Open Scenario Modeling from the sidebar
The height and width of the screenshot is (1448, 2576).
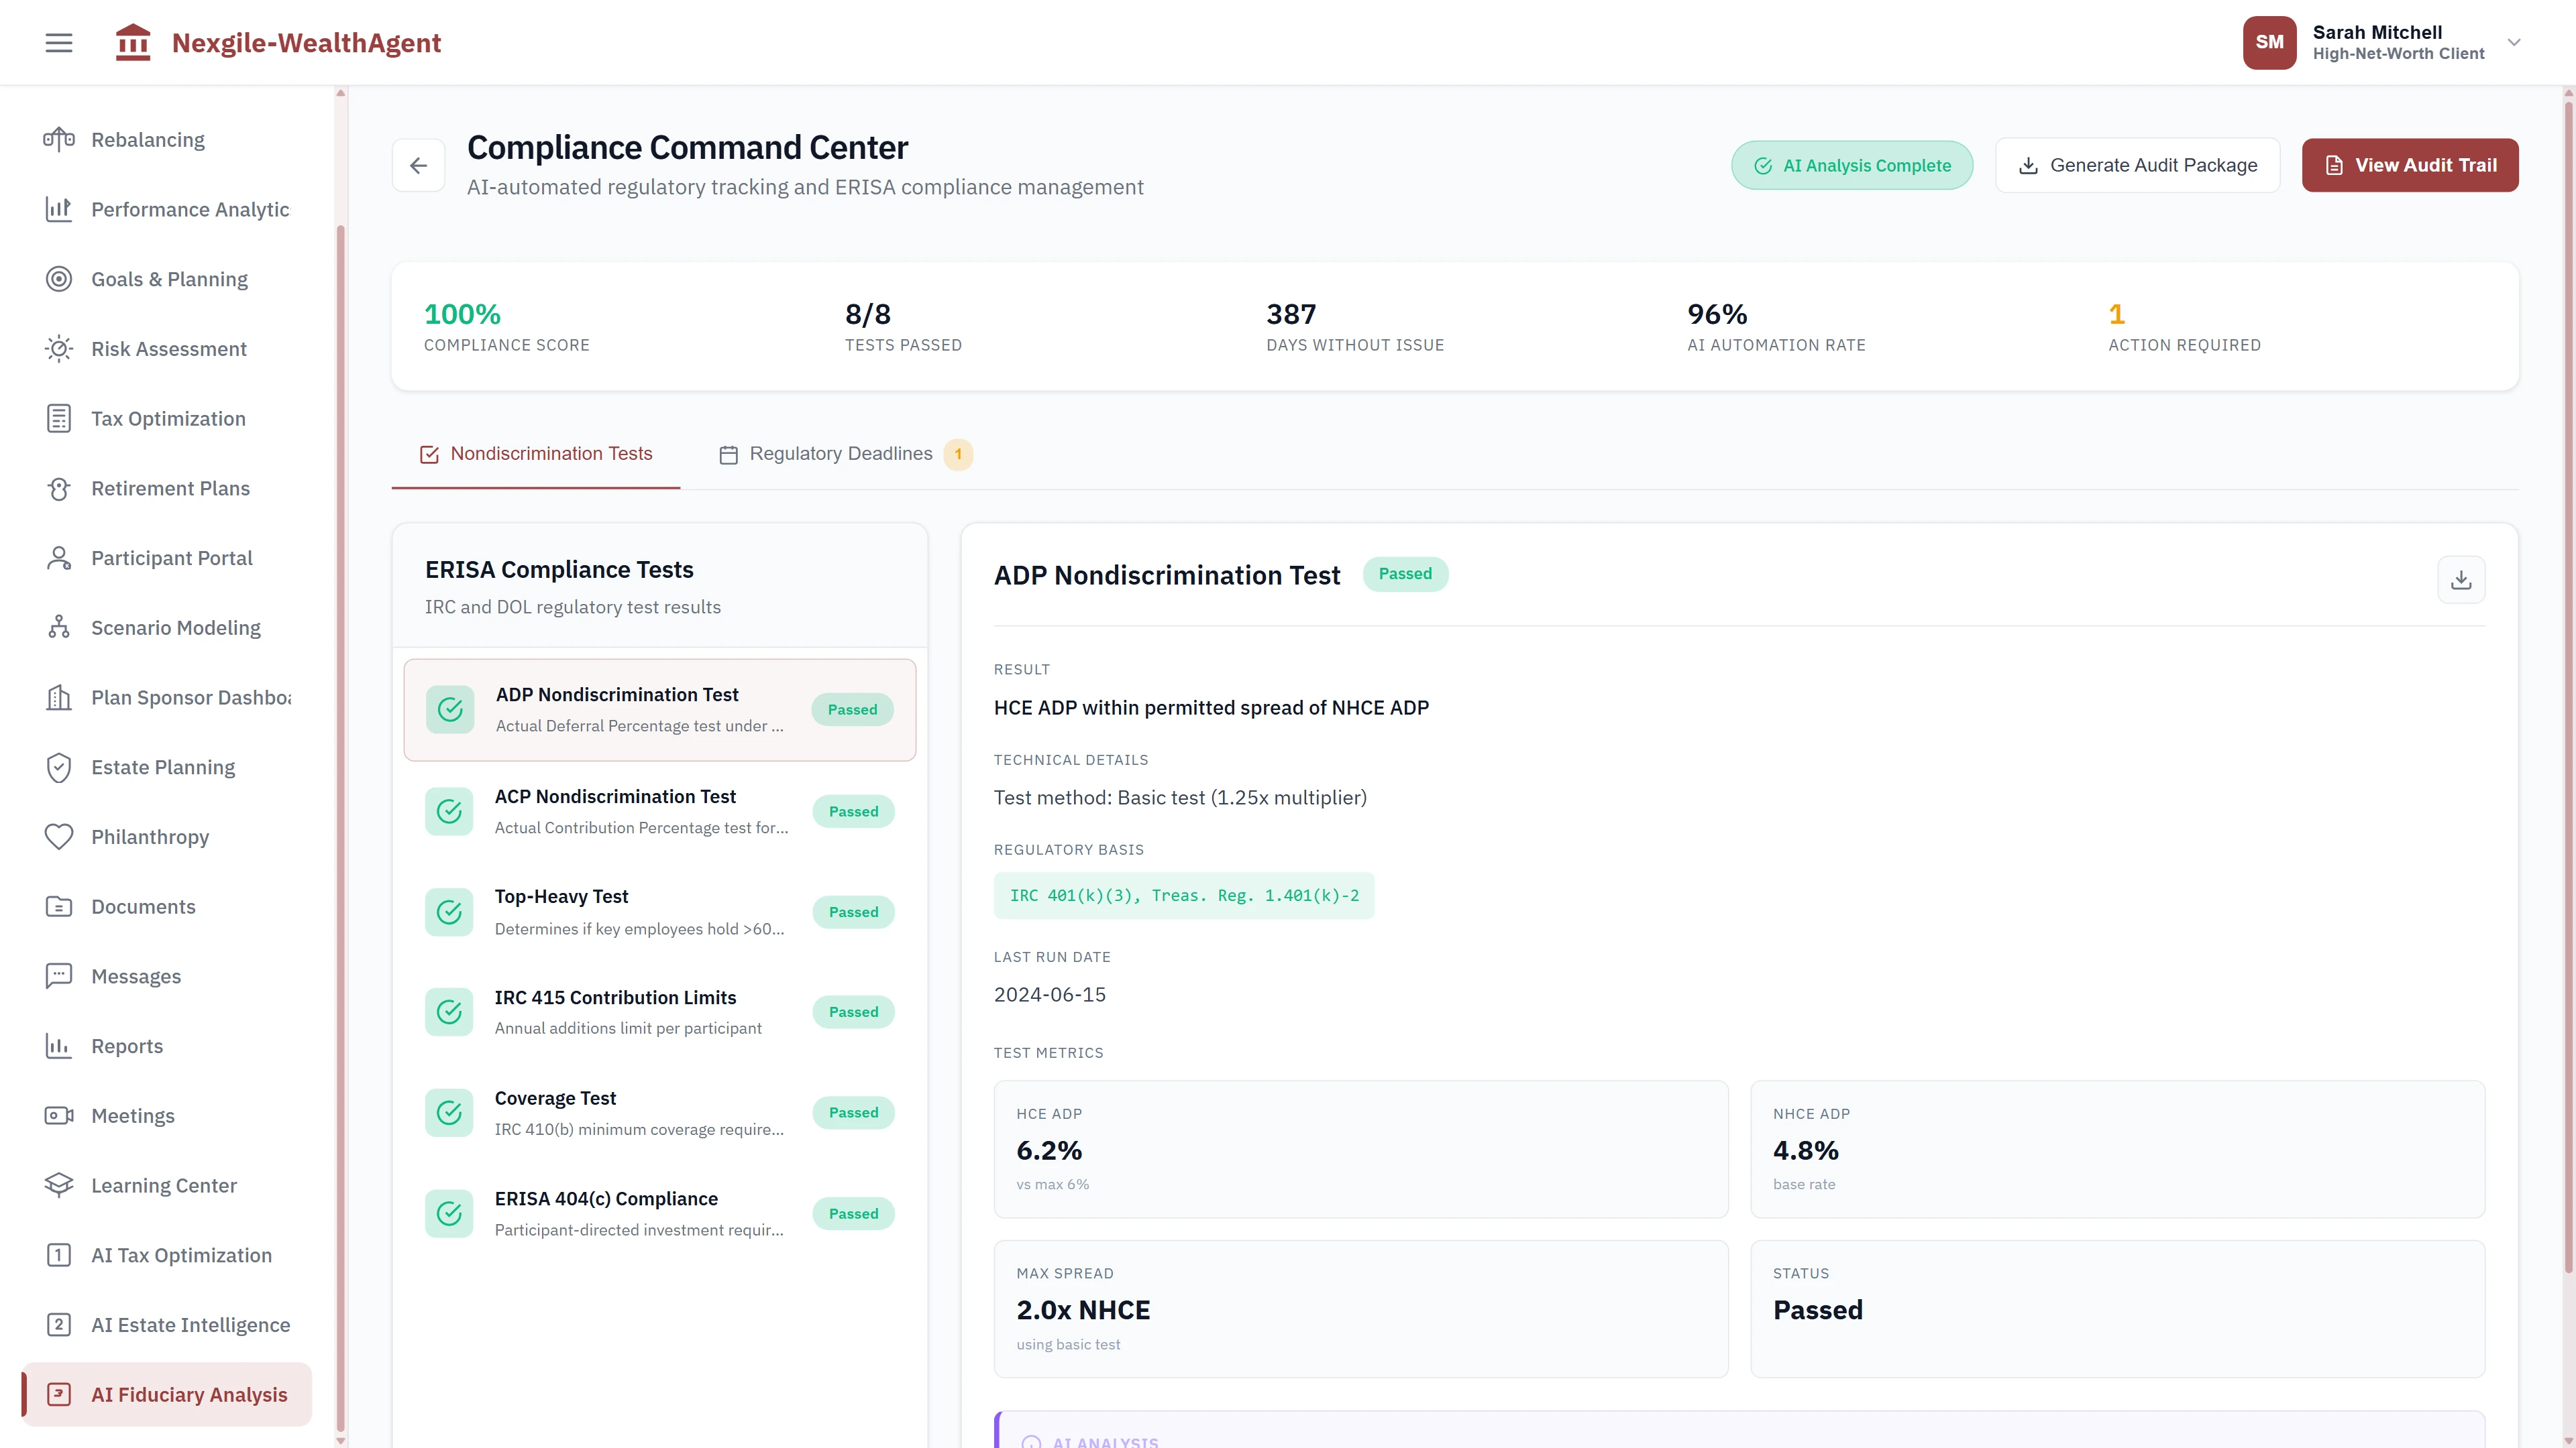176,627
